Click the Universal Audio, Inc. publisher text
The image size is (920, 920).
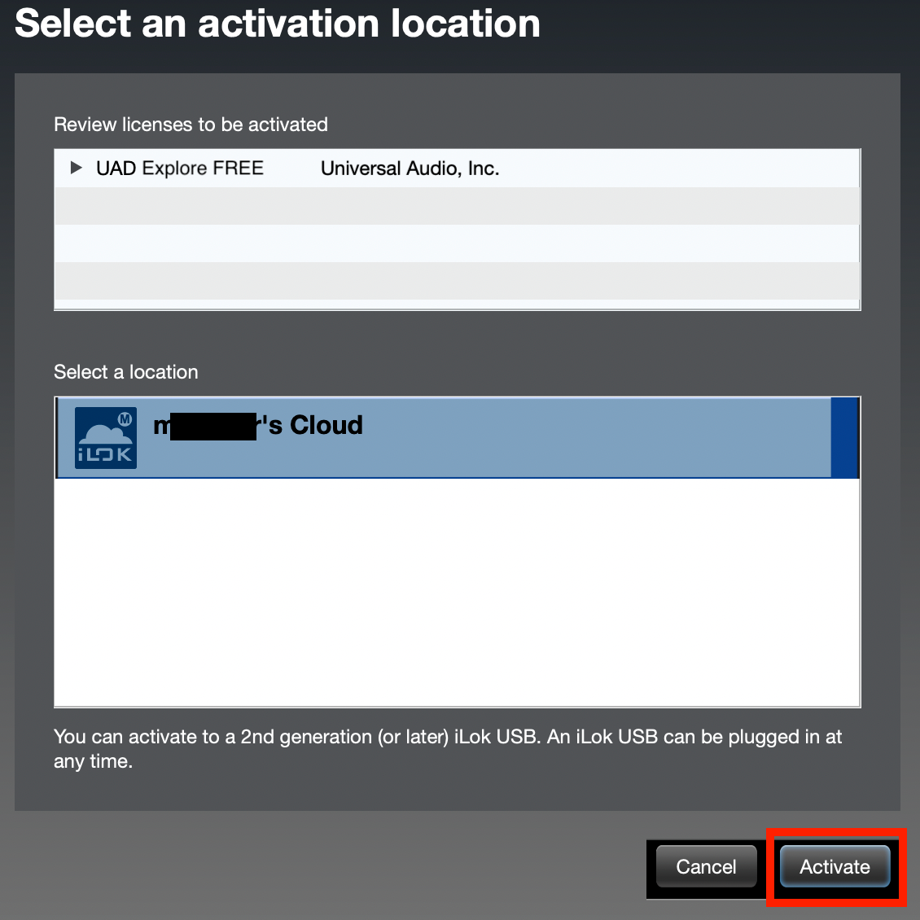[x=410, y=169]
